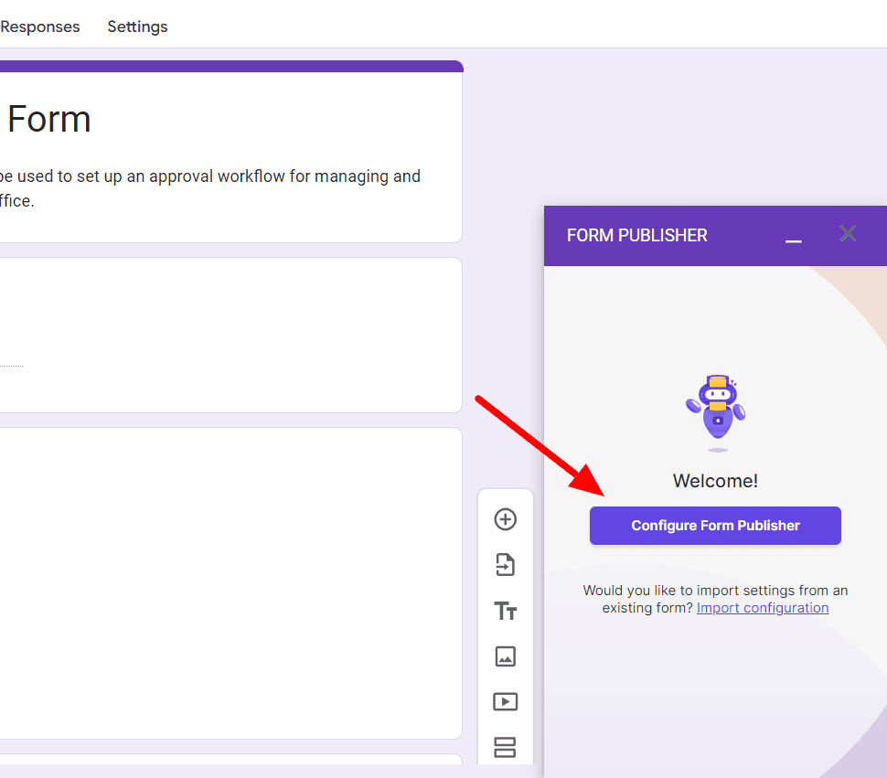Click the Welcome! heading text
This screenshot has height=778, width=887.
(x=715, y=481)
